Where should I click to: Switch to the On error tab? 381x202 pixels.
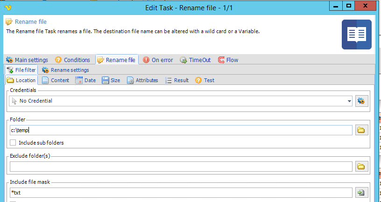click(x=157, y=60)
